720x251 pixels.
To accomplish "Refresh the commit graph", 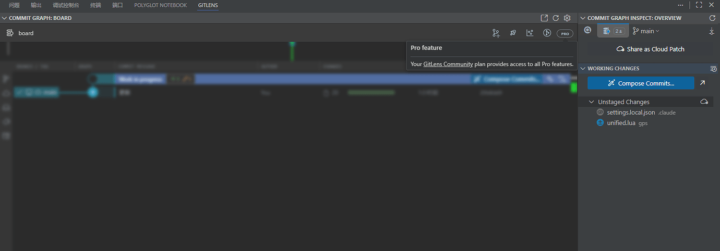I will point(556,18).
